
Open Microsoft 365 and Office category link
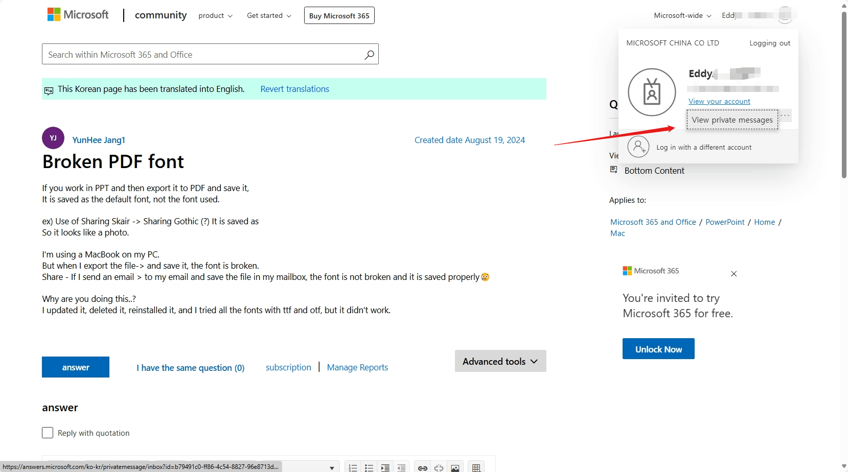[x=653, y=222]
